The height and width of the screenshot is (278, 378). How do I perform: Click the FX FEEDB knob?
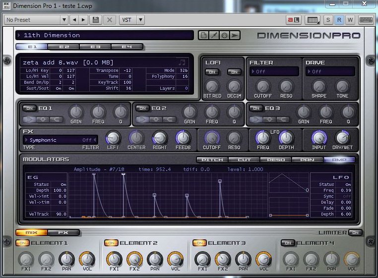click(x=183, y=138)
